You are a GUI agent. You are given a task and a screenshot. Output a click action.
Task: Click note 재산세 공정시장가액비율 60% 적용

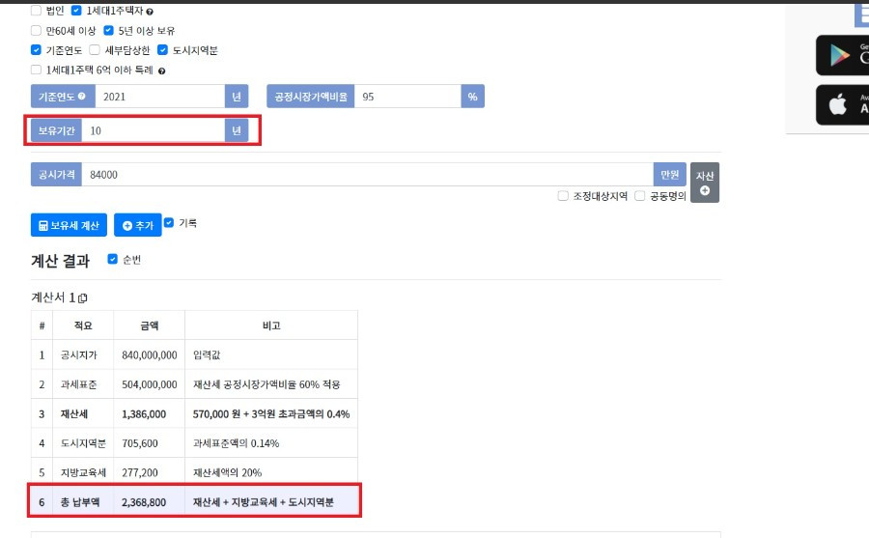tap(266, 384)
